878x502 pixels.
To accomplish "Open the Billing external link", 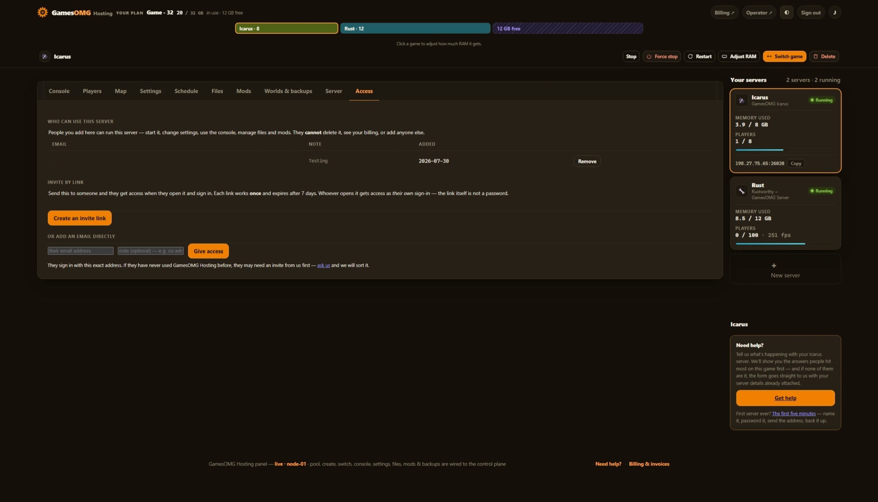I will tap(724, 12).
